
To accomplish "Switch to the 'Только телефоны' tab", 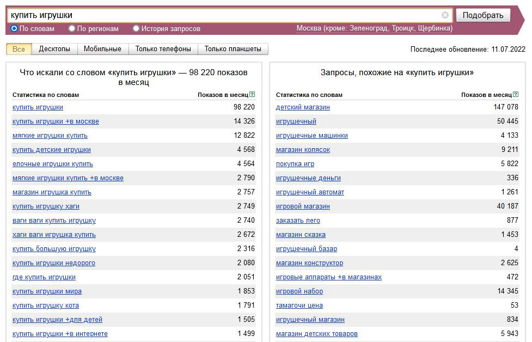I will tap(163, 49).
